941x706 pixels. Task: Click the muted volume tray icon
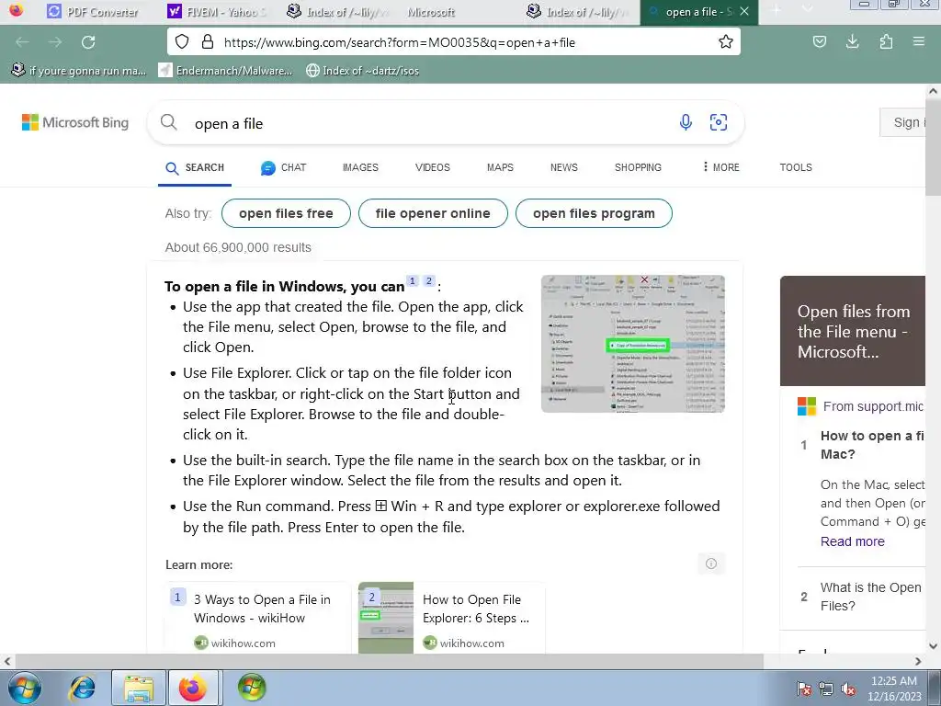[848, 689]
